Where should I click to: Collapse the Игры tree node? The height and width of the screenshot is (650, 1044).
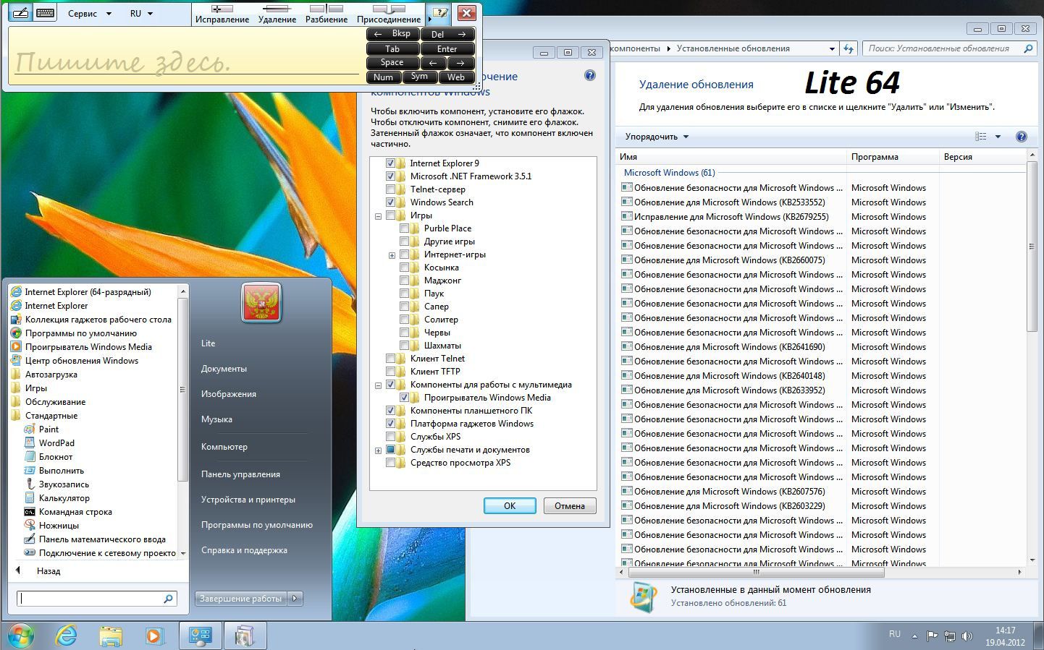pyautogui.click(x=378, y=215)
